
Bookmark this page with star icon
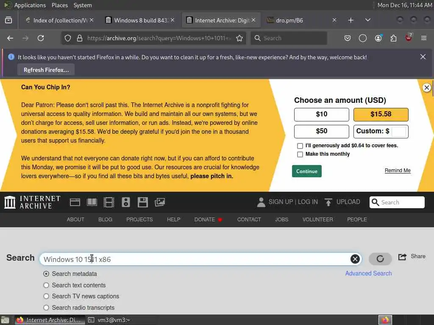click(x=239, y=38)
